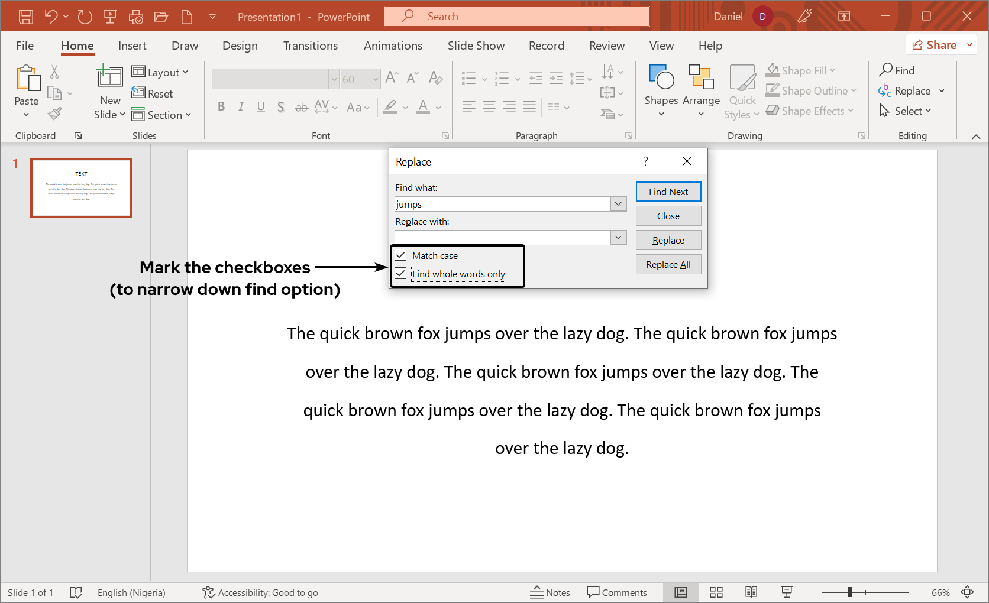Toggle the Notes pane
The image size is (989, 603).
click(550, 592)
